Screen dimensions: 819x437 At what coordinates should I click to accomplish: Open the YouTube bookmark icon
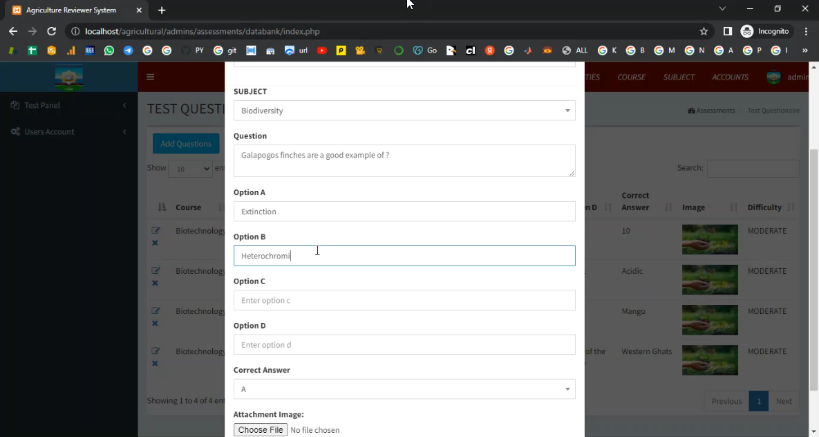pos(322,50)
